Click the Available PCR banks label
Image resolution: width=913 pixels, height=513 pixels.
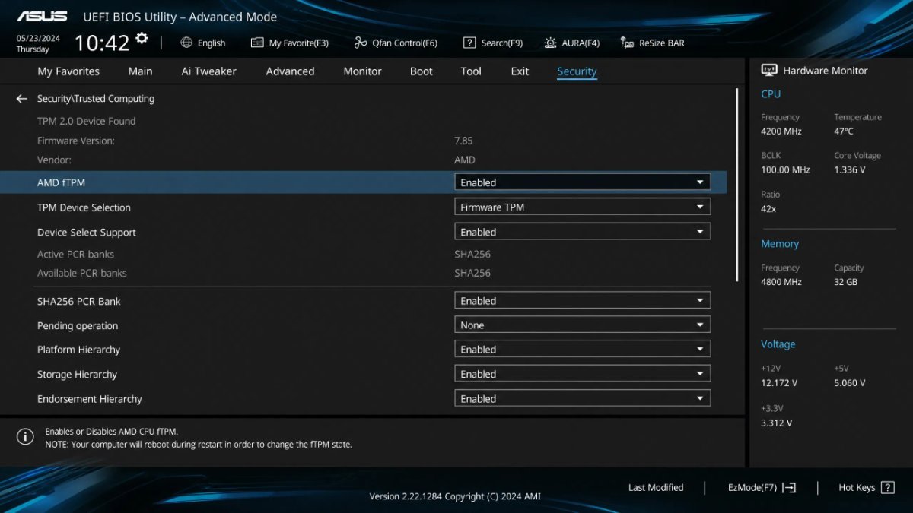(x=82, y=273)
